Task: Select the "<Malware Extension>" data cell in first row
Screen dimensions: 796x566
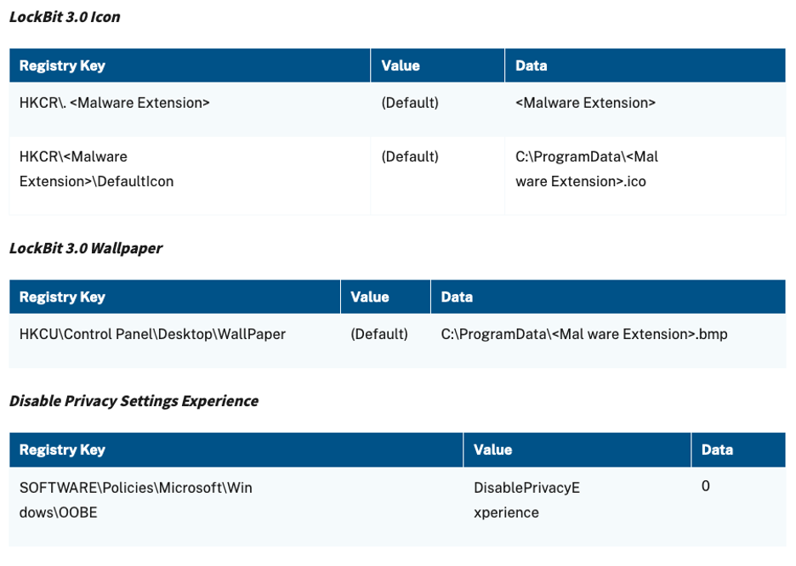Action: [585, 103]
